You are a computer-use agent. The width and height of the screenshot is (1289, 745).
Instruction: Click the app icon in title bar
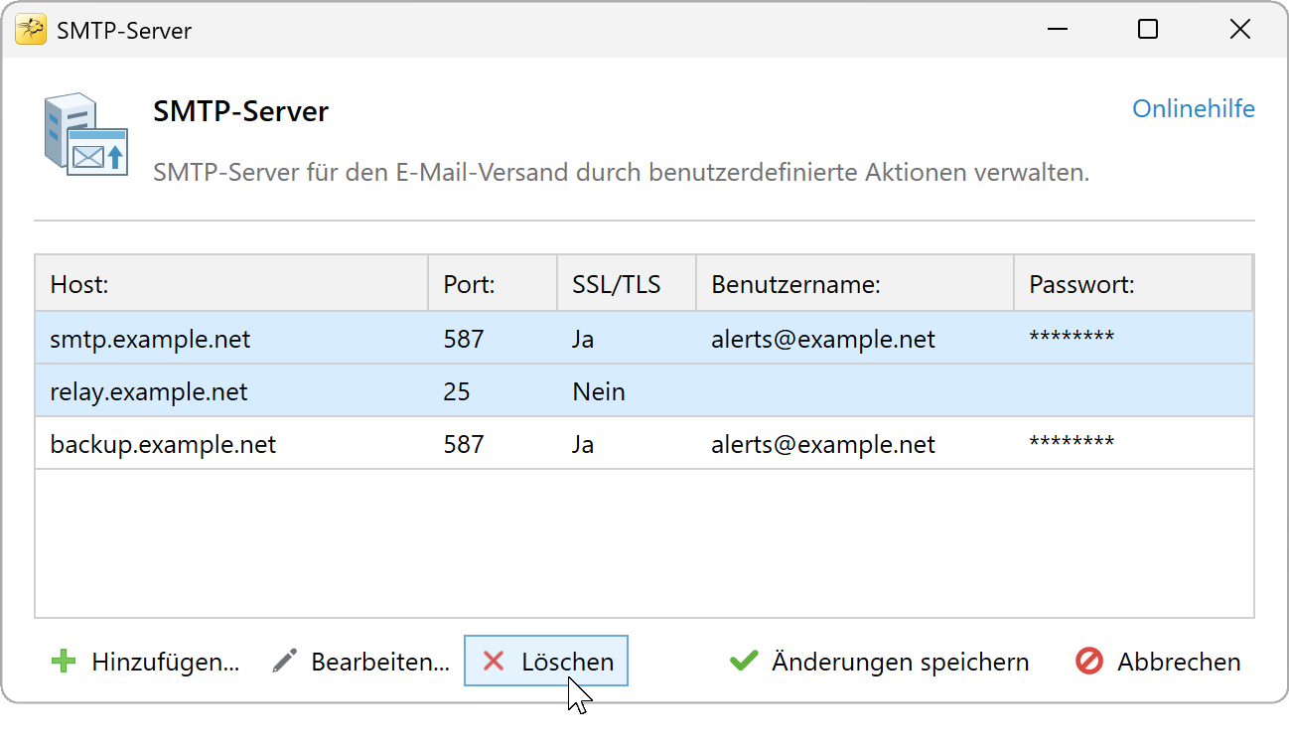pos(30,30)
